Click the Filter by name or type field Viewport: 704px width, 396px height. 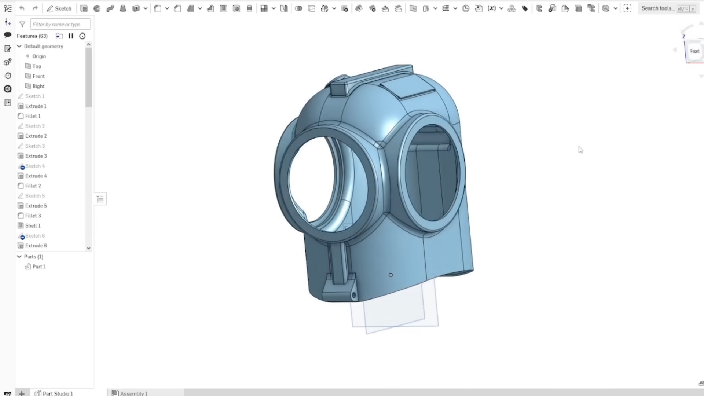click(60, 25)
